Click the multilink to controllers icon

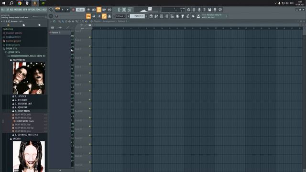pyautogui.click(x=109, y=16)
